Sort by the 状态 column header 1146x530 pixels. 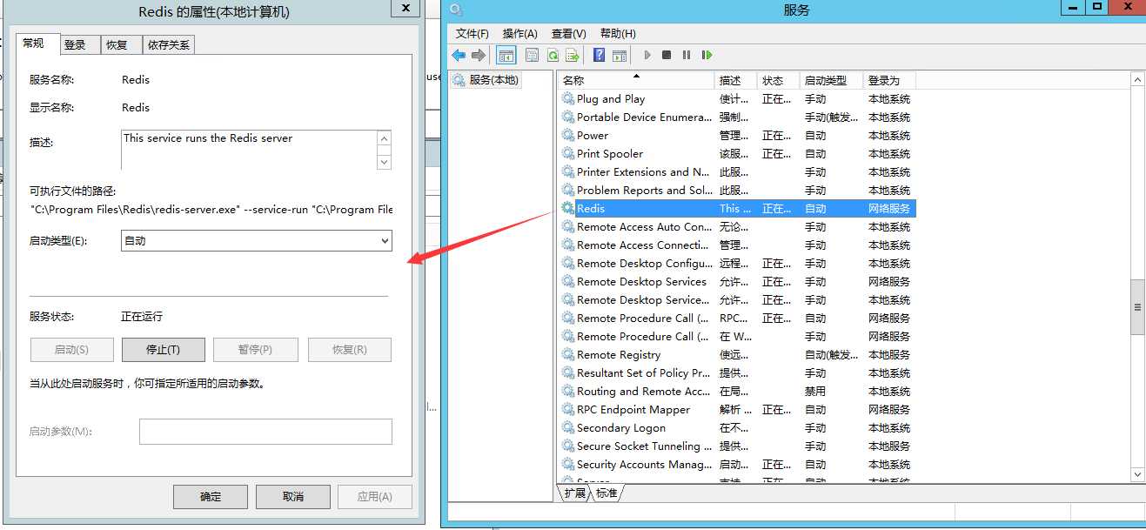[778, 80]
